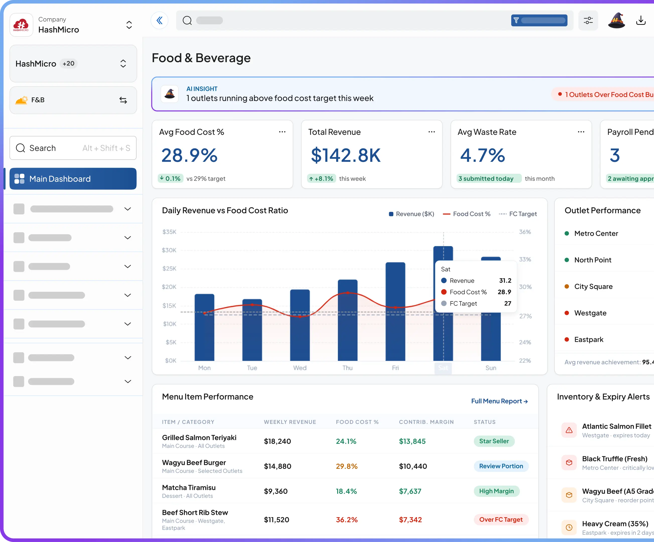Click Star Seller status badge
The height and width of the screenshot is (542, 654).
[494, 441]
